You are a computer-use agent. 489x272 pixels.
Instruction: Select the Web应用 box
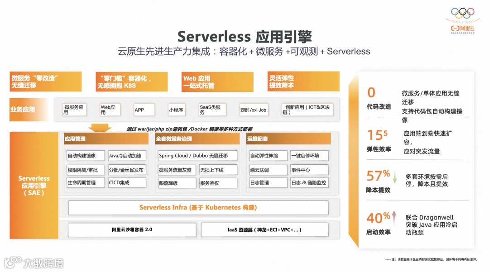click(x=110, y=110)
